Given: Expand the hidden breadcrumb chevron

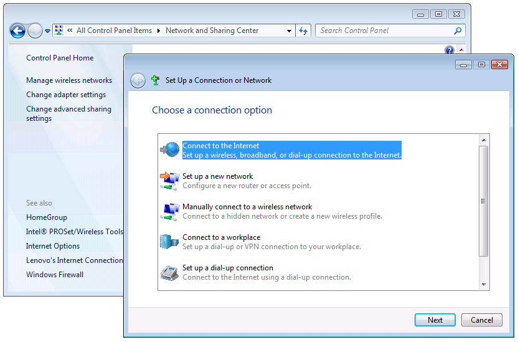Looking at the screenshot, I should 70,31.
